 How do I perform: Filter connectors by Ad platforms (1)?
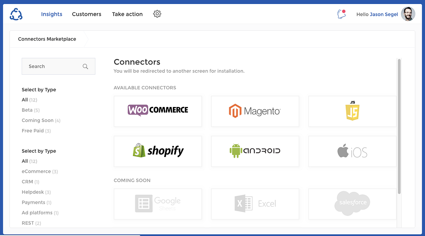(40, 213)
